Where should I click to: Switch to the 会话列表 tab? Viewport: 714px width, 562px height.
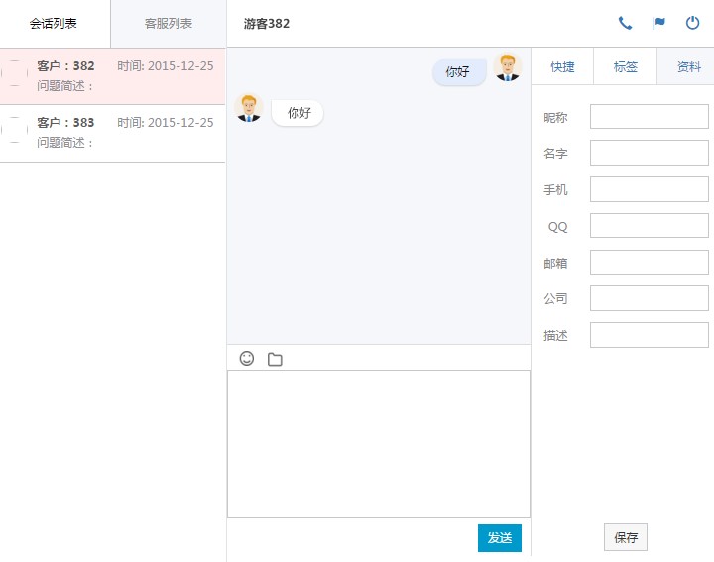point(55,24)
